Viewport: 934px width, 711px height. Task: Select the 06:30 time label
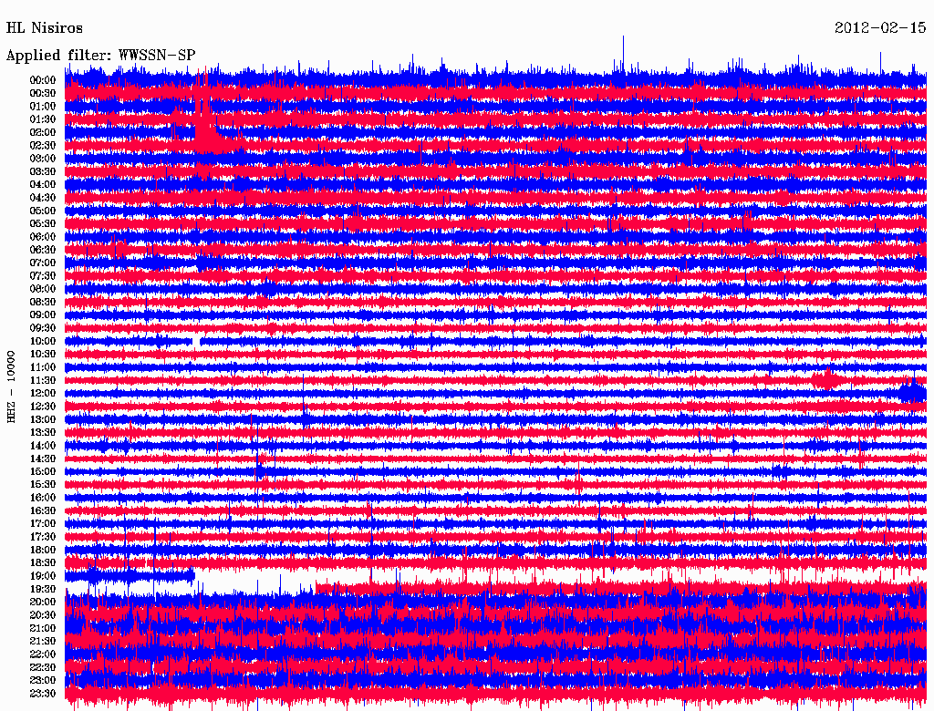point(43,250)
